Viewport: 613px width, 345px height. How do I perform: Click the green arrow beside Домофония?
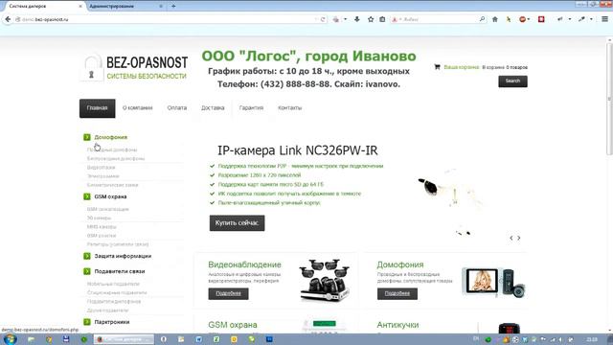pyautogui.click(x=87, y=137)
